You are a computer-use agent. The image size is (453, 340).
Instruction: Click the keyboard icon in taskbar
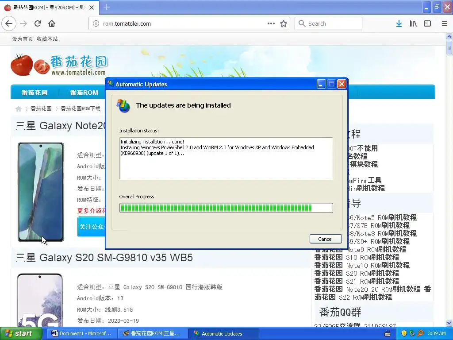pyautogui.click(x=388, y=334)
